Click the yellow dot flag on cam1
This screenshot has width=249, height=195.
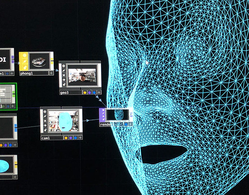[66, 138]
